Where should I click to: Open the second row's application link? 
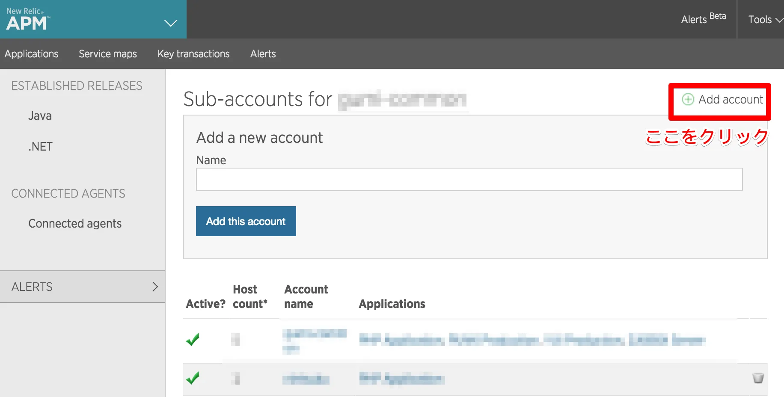click(x=401, y=379)
